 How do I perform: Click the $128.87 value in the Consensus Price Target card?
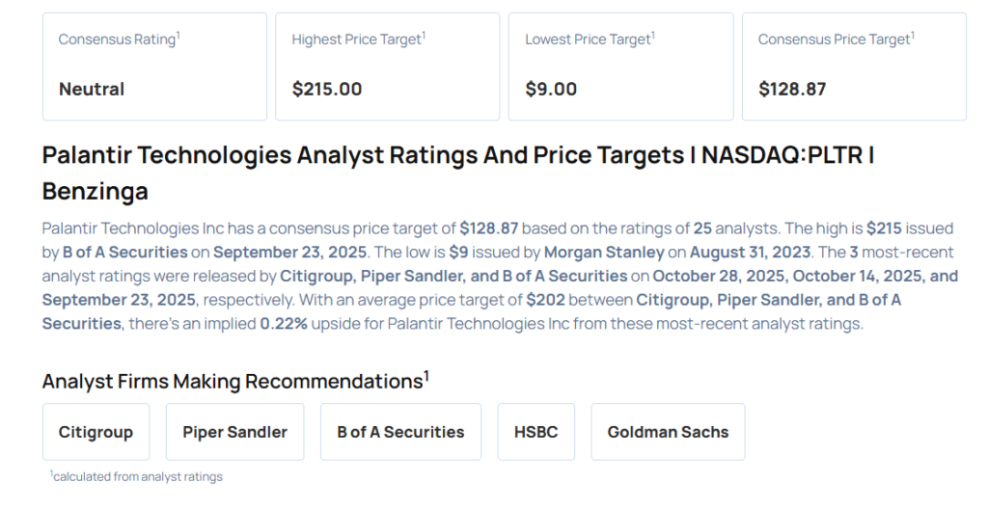pyautogui.click(x=792, y=90)
